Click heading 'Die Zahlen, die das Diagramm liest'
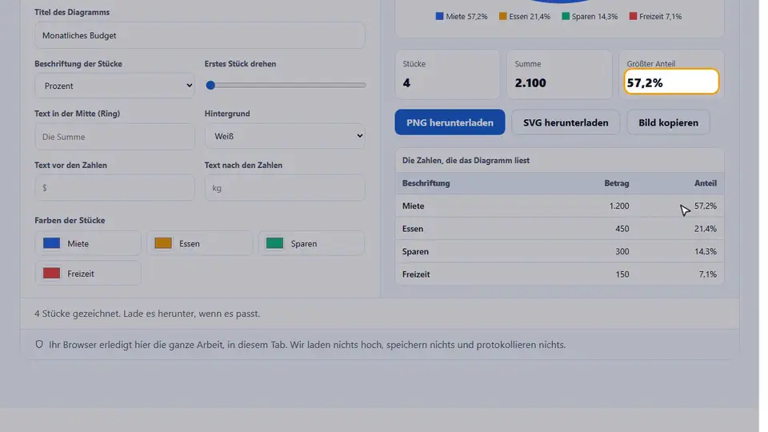Image resolution: width=768 pixels, height=432 pixels. click(x=466, y=160)
